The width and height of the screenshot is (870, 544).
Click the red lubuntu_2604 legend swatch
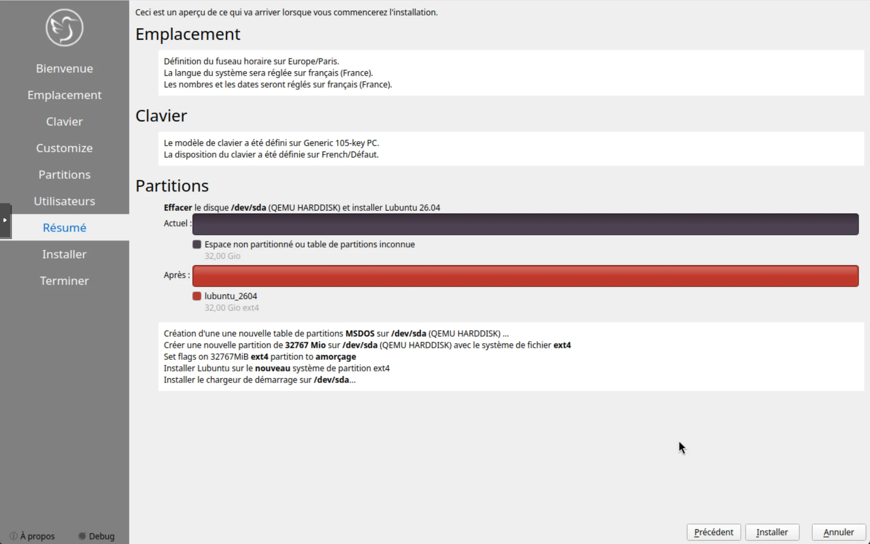(x=197, y=296)
